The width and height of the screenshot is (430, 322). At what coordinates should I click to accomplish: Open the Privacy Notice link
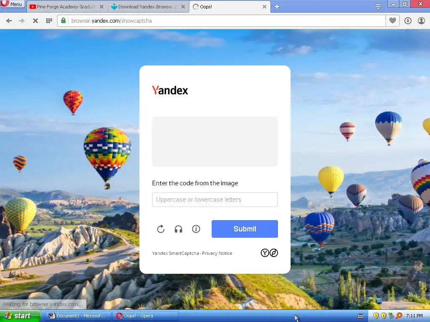click(217, 253)
